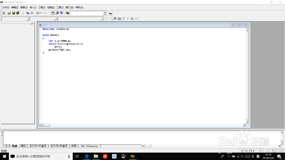Image resolution: width=285 pixels, height=160 pixels.
Task: Open the WizardBar actions dropdown arrow
Action: tap(109, 18)
